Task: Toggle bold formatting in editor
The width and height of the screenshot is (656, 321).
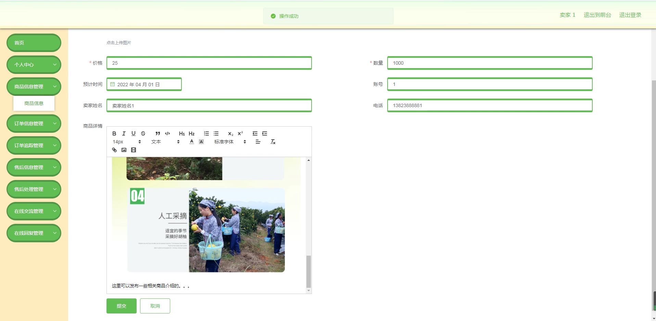Action: [x=114, y=133]
